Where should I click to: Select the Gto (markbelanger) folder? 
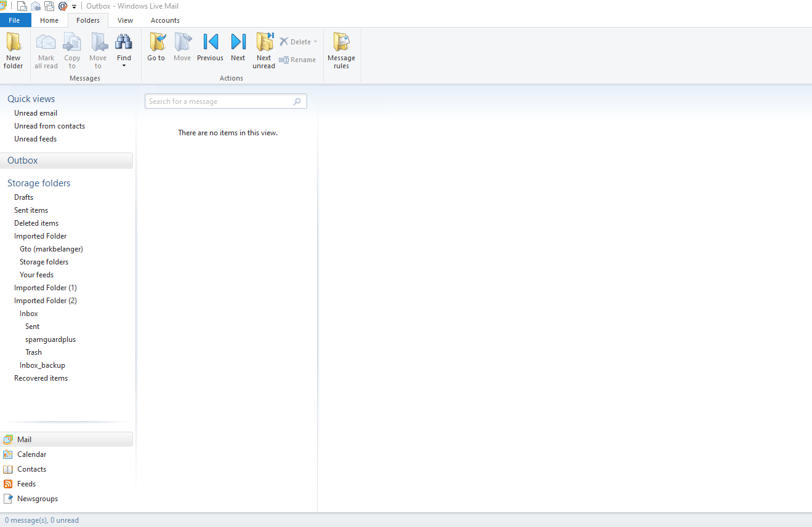pyautogui.click(x=51, y=249)
